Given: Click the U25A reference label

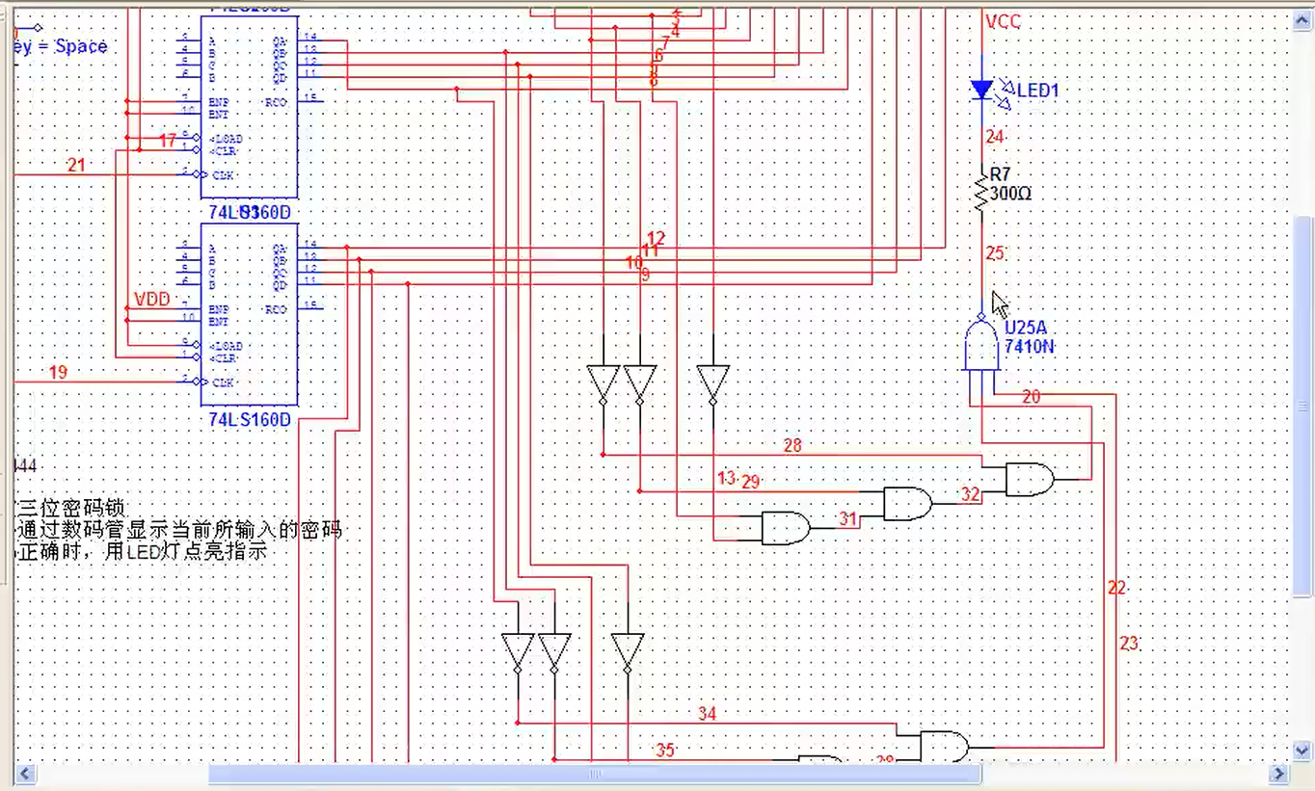Looking at the screenshot, I should click(x=1025, y=329).
